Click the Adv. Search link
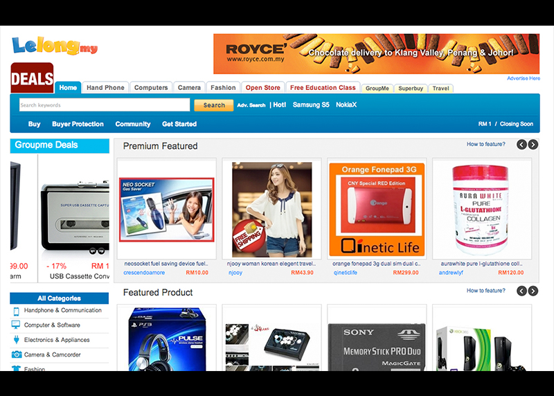The width and height of the screenshot is (554, 396). coord(251,105)
